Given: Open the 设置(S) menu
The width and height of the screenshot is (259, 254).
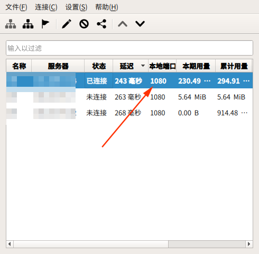Looking at the screenshot, I should pos(76,7).
